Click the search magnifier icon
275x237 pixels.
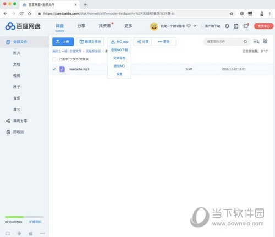tap(245, 42)
